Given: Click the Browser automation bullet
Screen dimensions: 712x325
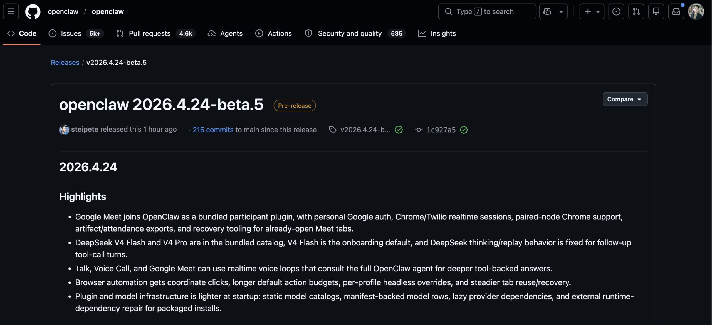Looking at the screenshot, I should pos(323,282).
